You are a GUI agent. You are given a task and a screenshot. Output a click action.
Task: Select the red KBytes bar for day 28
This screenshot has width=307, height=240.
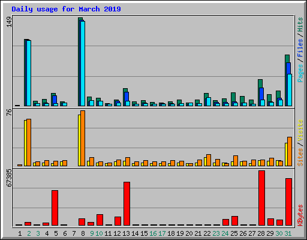pos(261,198)
